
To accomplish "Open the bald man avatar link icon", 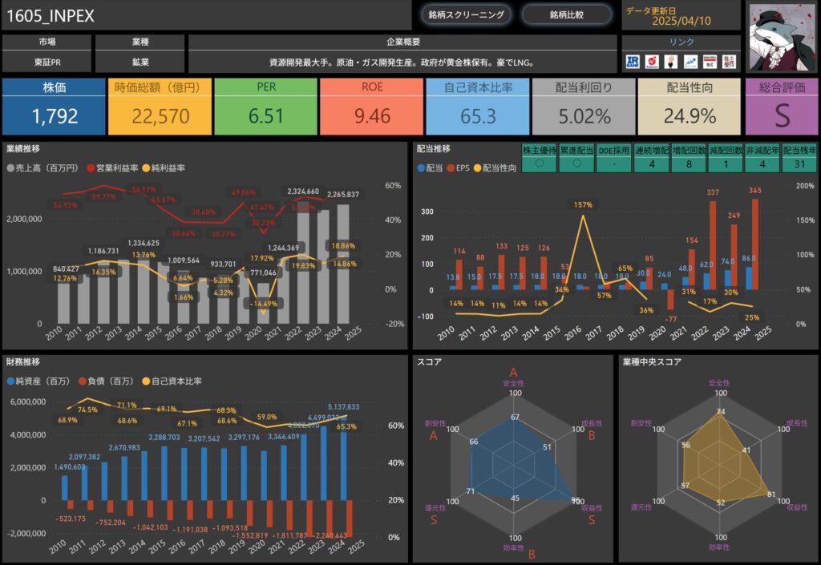I will [x=671, y=62].
